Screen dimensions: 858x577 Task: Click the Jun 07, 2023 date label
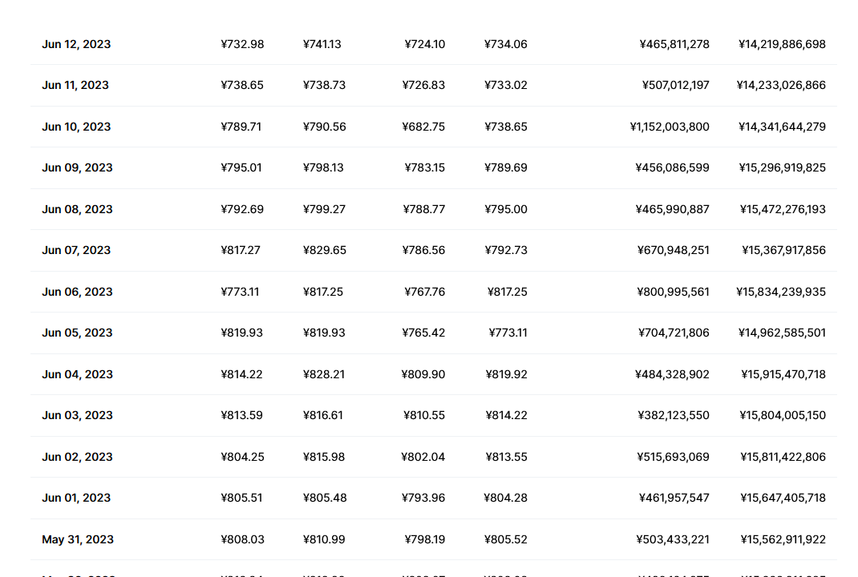pos(76,250)
